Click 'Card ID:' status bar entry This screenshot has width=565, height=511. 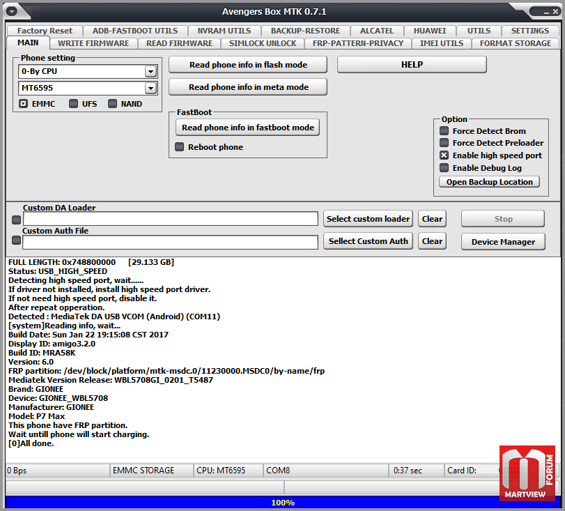coord(462,471)
